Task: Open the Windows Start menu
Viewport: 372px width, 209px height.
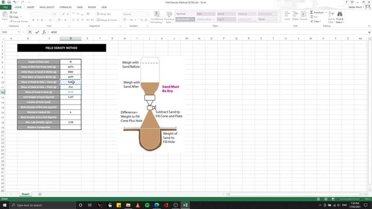Action: pos(4,205)
